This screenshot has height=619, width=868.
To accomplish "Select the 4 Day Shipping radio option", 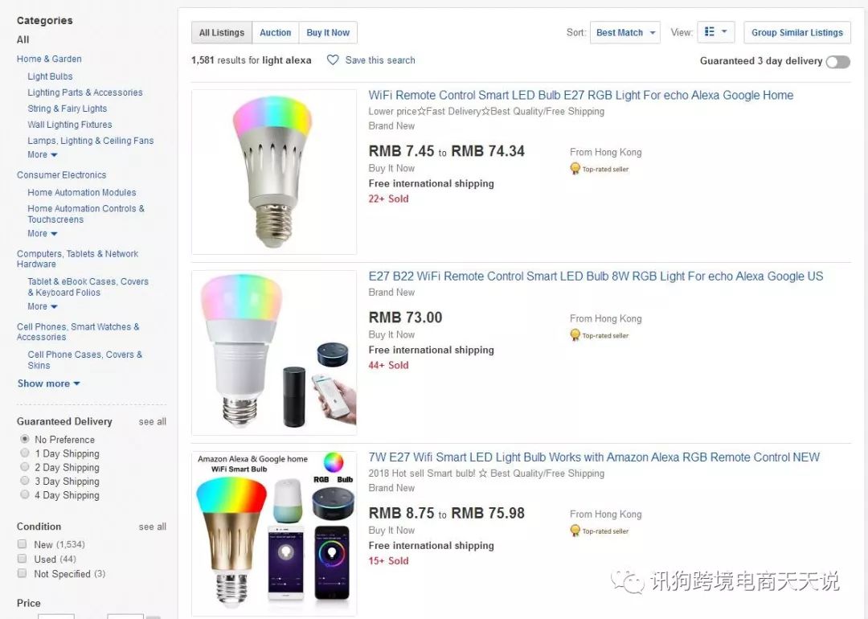I will pyautogui.click(x=25, y=495).
